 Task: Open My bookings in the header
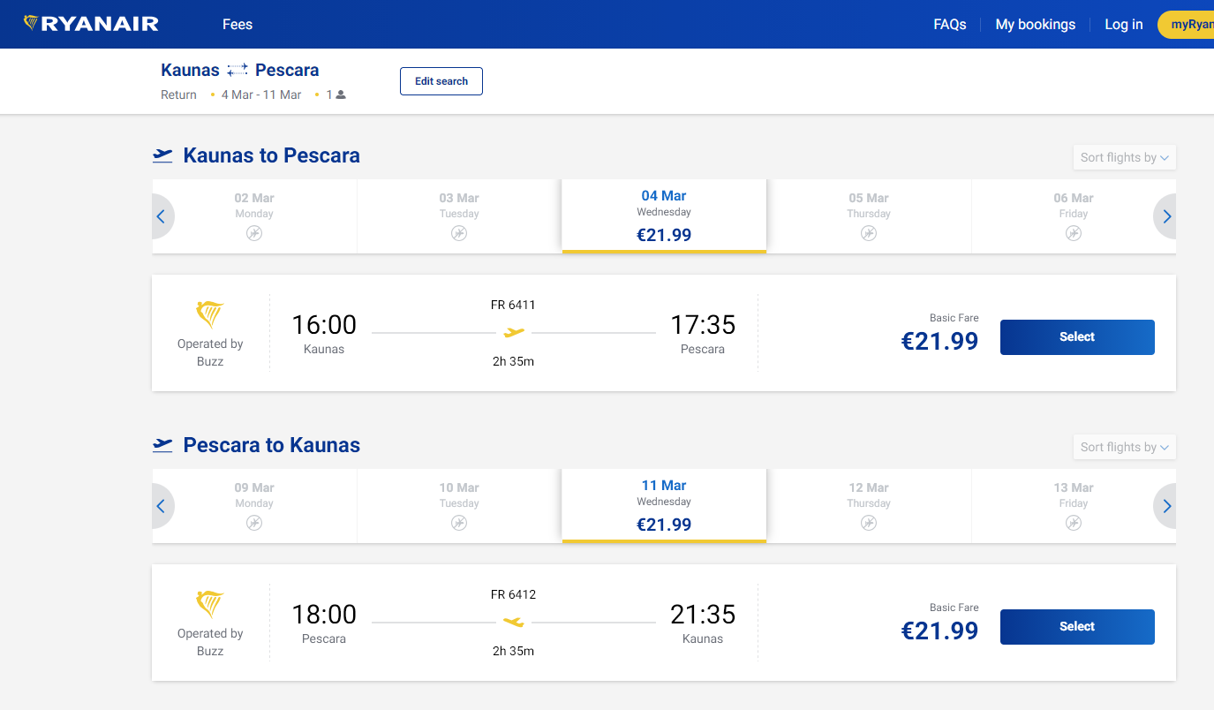point(1035,25)
